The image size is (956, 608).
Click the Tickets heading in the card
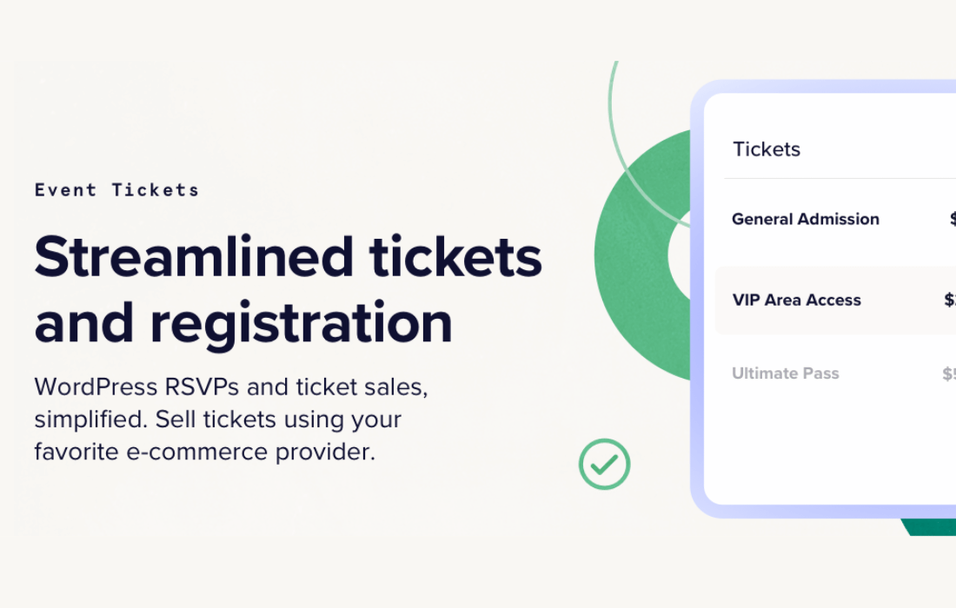click(767, 149)
